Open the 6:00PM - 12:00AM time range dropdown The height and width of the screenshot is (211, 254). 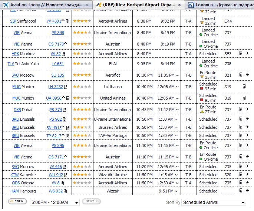[55, 202]
